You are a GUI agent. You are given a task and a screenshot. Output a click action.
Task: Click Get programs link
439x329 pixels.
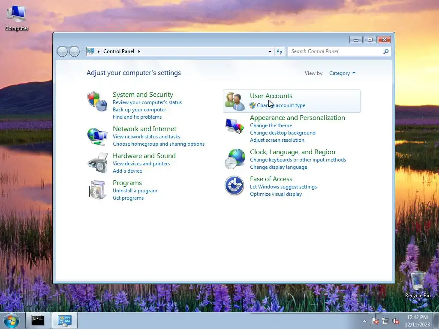[x=128, y=198]
